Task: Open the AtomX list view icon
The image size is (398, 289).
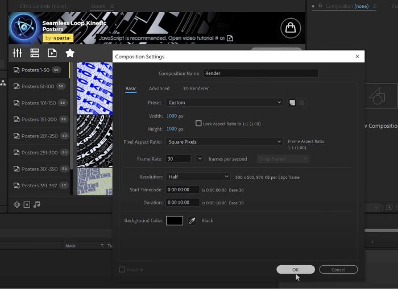Action: point(35,53)
